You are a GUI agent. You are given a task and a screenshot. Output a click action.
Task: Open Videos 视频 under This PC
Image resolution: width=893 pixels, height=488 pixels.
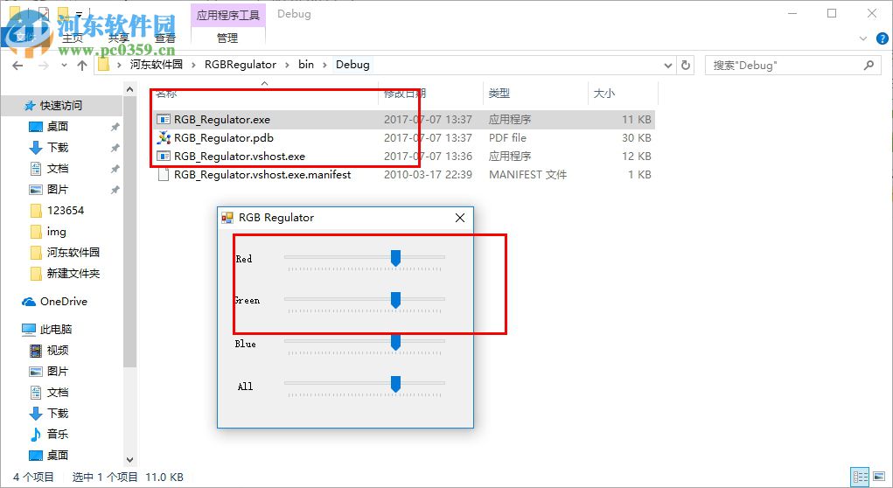coord(49,350)
